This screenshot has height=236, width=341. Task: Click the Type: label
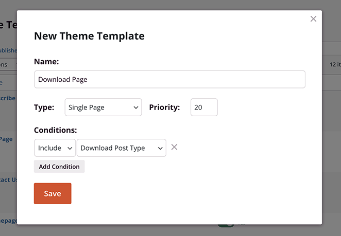tap(44, 107)
